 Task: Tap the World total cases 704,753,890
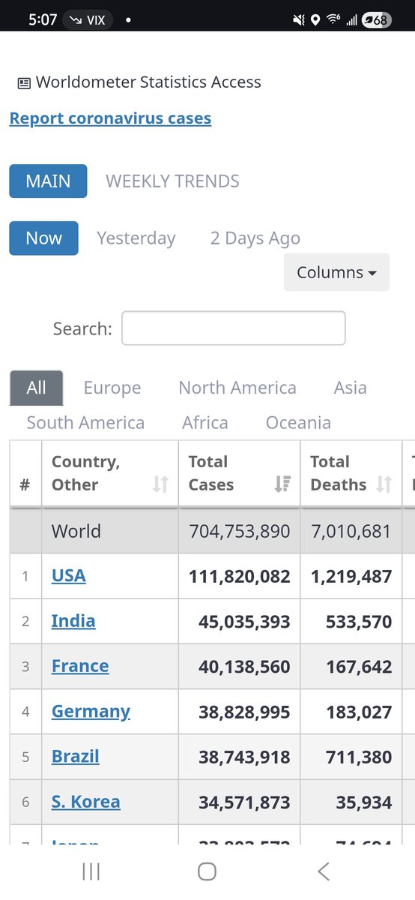(240, 532)
